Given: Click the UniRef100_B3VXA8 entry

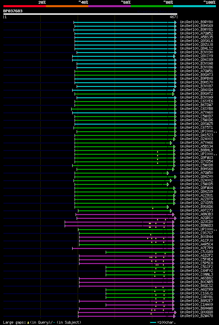Looking at the screenshot, I should 196,63.
